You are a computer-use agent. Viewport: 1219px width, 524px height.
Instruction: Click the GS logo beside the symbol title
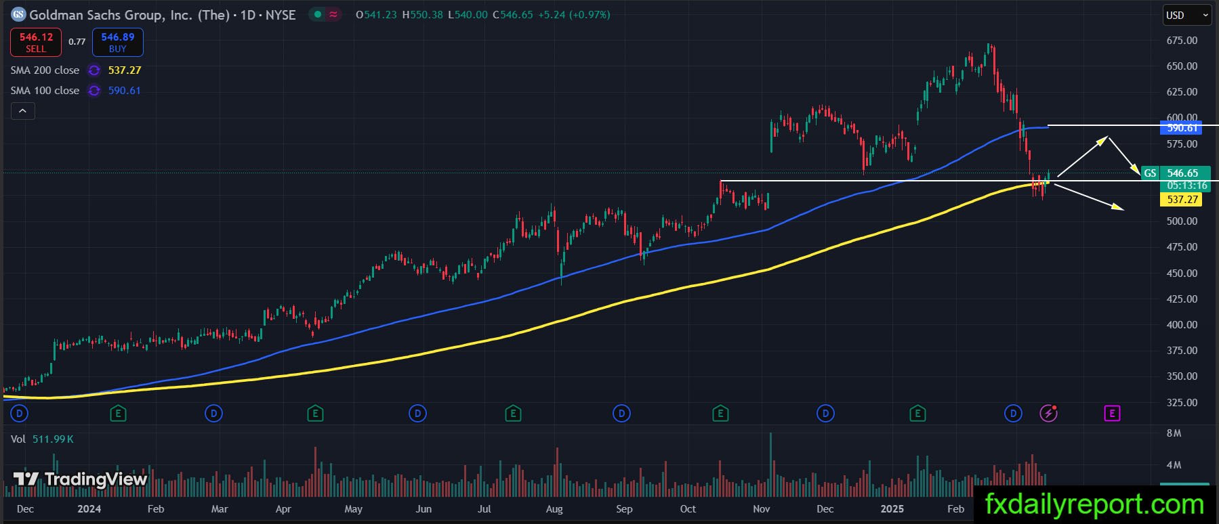point(18,14)
